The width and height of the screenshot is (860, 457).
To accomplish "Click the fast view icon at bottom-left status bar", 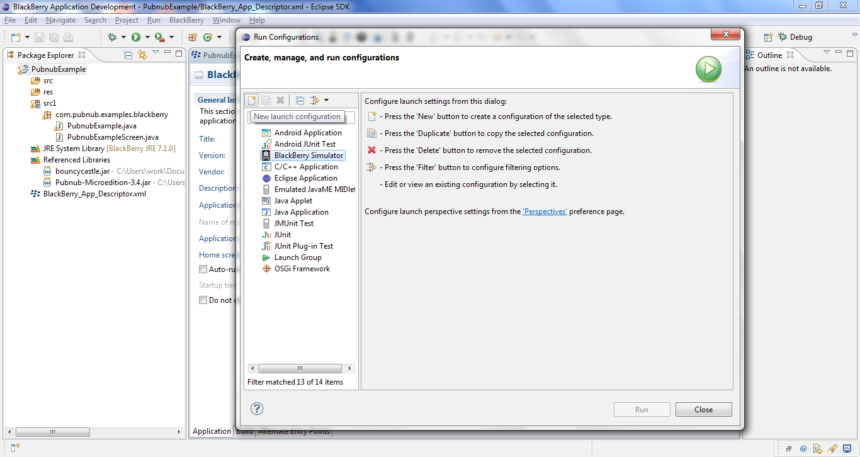I will [15, 448].
